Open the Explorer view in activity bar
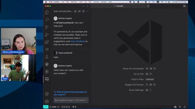Screen dimensions: 195x109 pyautogui.click(x=47, y=12)
